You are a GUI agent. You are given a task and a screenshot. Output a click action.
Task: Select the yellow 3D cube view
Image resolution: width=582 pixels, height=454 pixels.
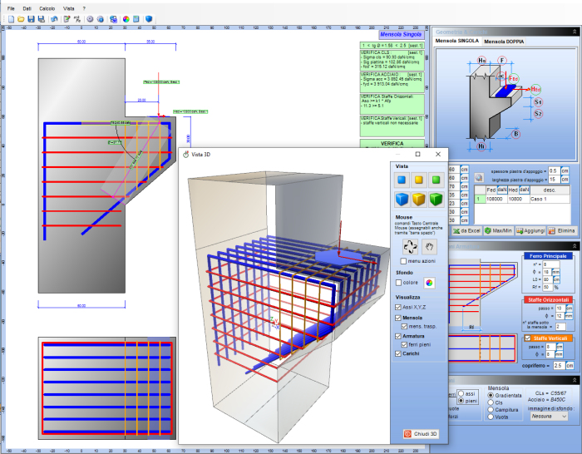point(419,199)
